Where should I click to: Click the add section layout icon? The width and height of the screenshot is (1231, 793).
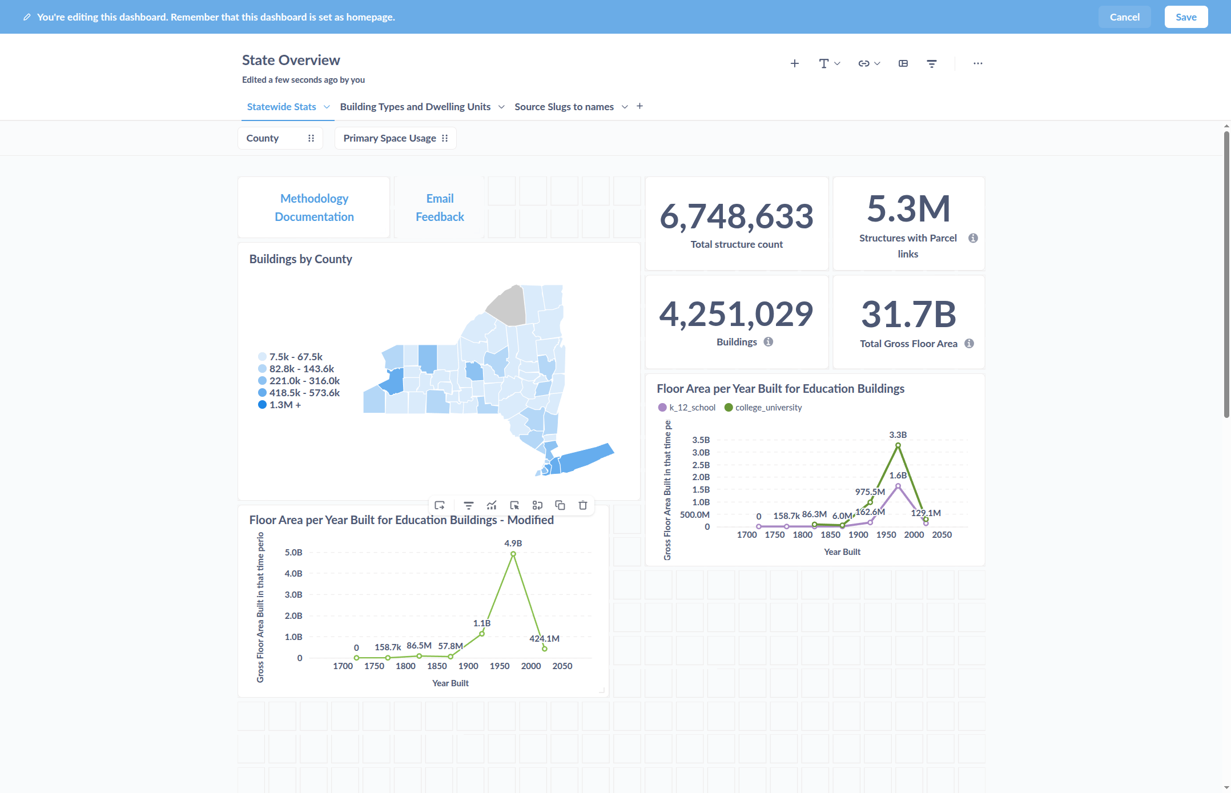click(903, 63)
